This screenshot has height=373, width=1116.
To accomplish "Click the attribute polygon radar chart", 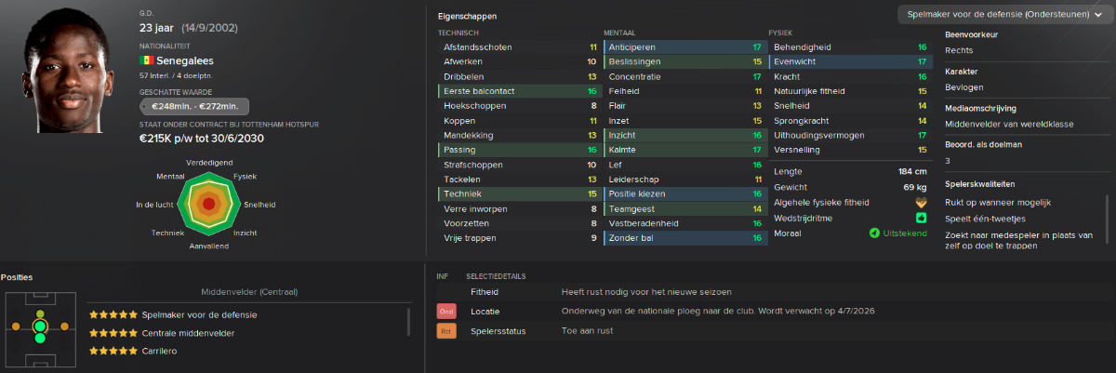I will pyautogui.click(x=208, y=204).
